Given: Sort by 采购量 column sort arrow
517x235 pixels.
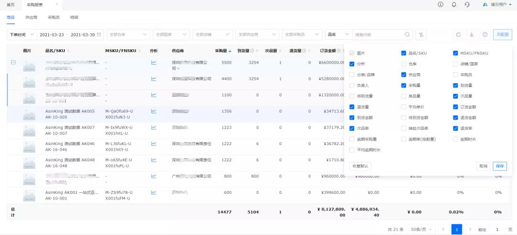Looking at the screenshot, I should 230,51.
